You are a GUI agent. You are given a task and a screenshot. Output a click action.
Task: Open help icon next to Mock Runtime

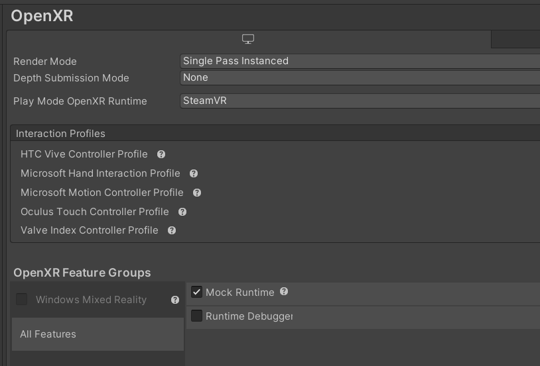click(284, 292)
